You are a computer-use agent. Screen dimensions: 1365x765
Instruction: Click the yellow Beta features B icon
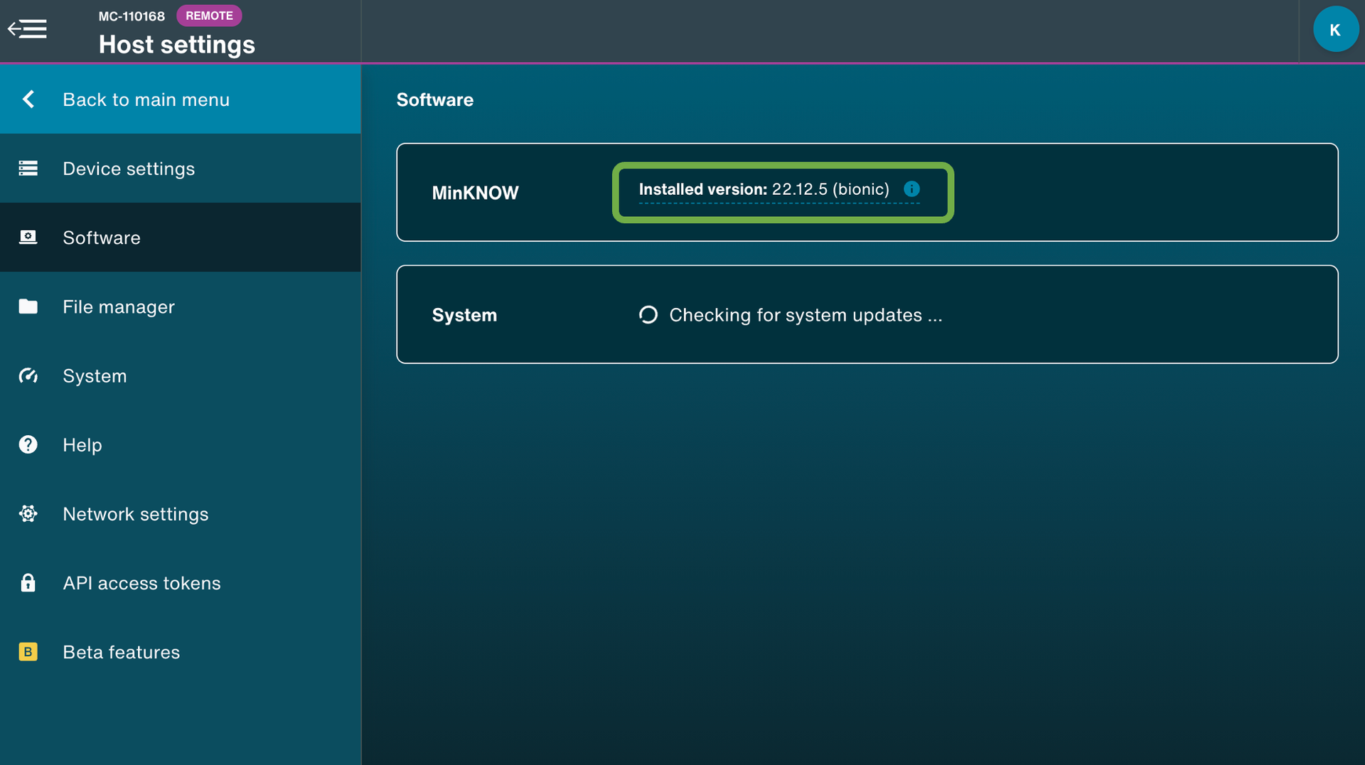click(x=28, y=652)
